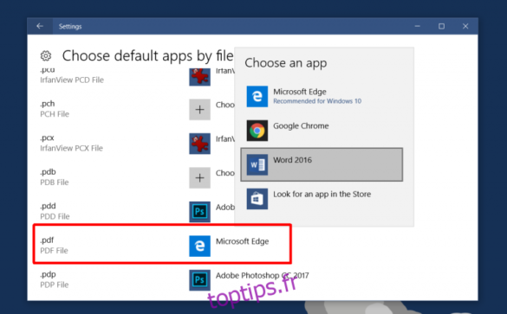Click the Recommended for Windows 10 text
Screen dimensions: 507x314
(317, 101)
